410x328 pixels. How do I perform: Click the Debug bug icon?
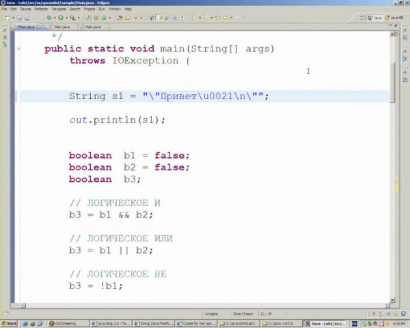pos(48,17)
